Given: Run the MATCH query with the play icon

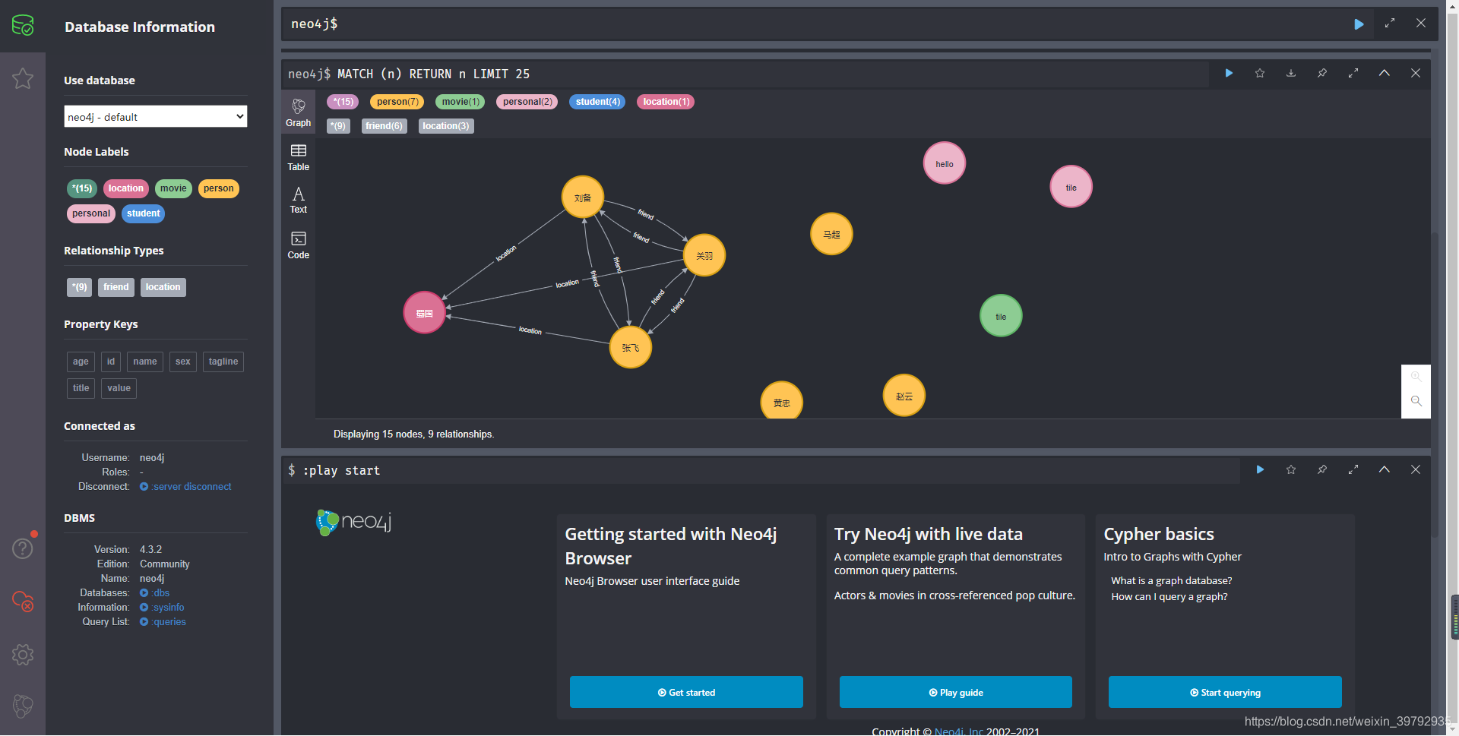Looking at the screenshot, I should 1229,73.
